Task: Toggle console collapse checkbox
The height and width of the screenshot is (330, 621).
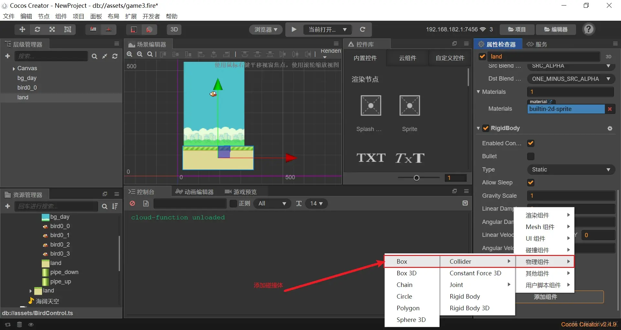Action: click(x=465, y=203)
